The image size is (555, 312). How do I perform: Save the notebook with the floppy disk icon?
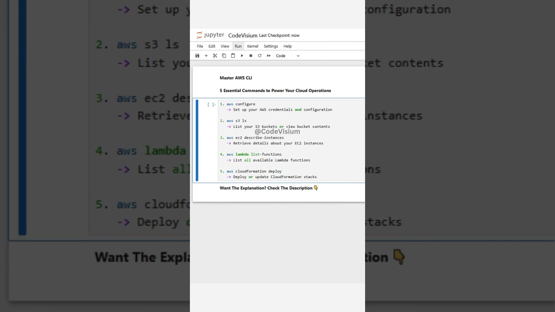[x=197, y=55]
